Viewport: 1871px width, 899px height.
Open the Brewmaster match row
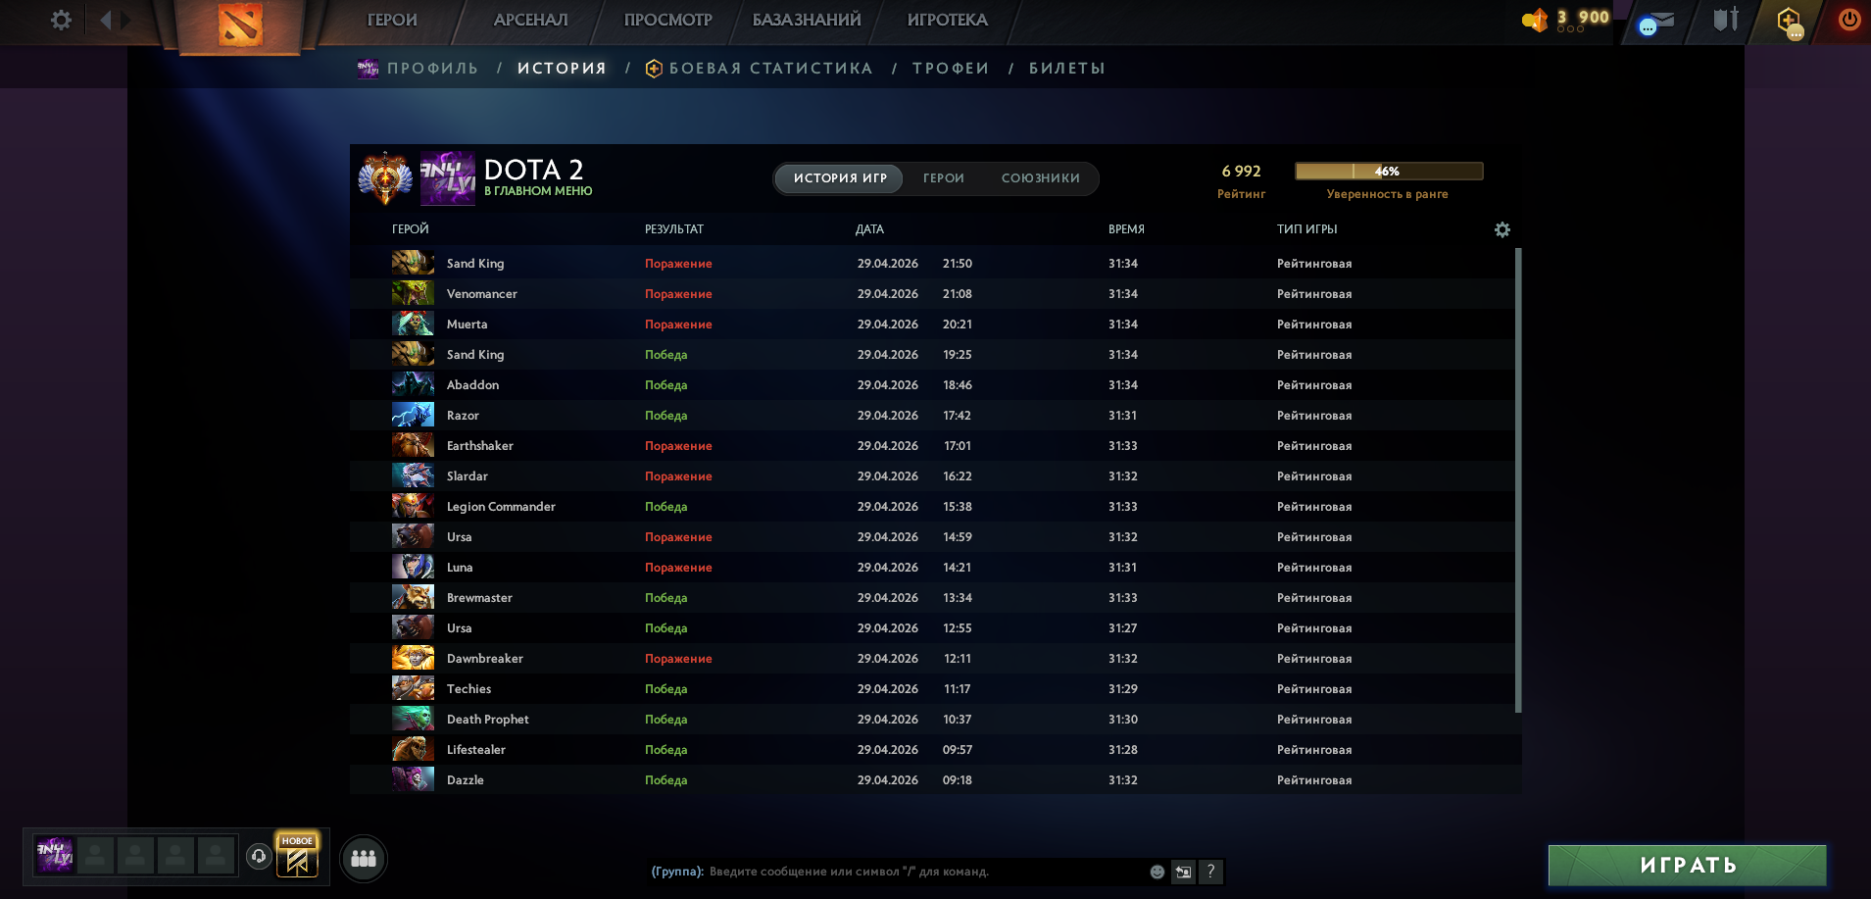[x=932, y=598]
